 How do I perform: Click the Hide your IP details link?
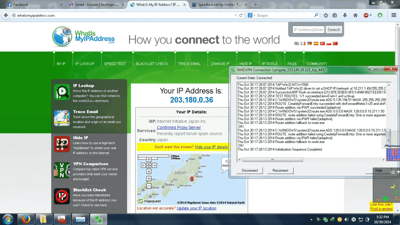(x=211, y=147)
